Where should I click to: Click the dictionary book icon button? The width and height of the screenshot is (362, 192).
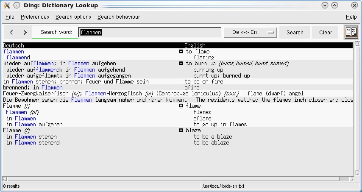[351, 32]
